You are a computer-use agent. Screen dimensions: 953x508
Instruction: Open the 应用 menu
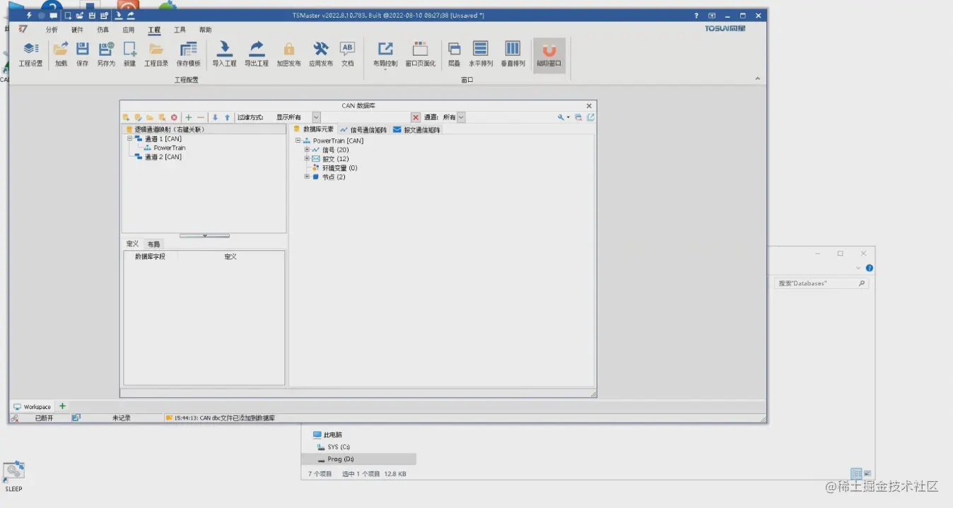click(x=128, y=30)
